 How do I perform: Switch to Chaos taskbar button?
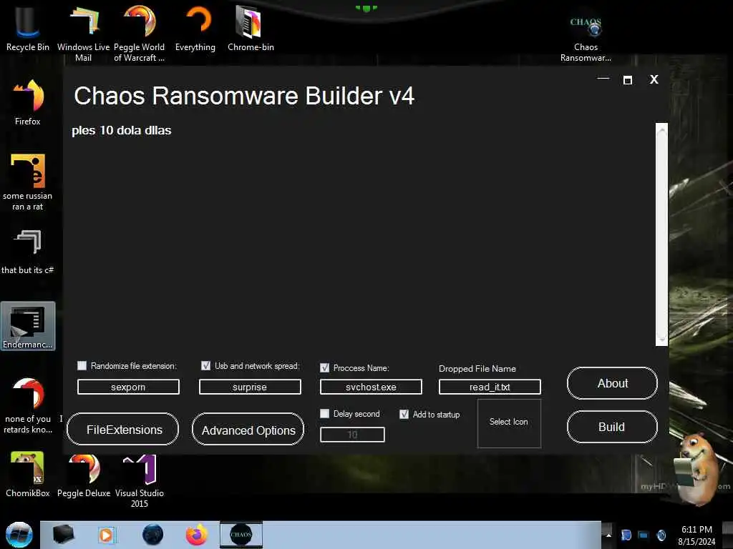(x=241, y=535)
